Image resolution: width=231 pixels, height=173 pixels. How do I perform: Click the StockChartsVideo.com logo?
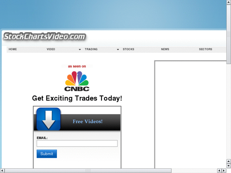tap(44, 37)
